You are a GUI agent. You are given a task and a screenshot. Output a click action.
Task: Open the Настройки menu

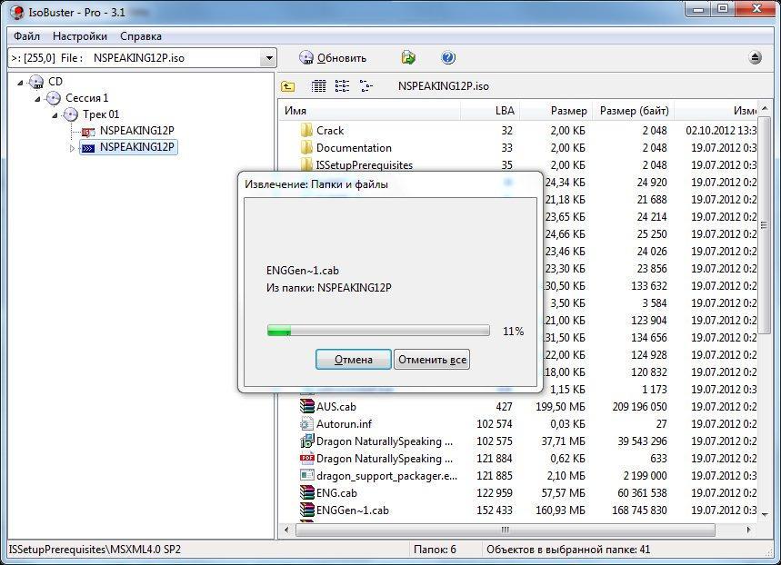tap(80, 36)
